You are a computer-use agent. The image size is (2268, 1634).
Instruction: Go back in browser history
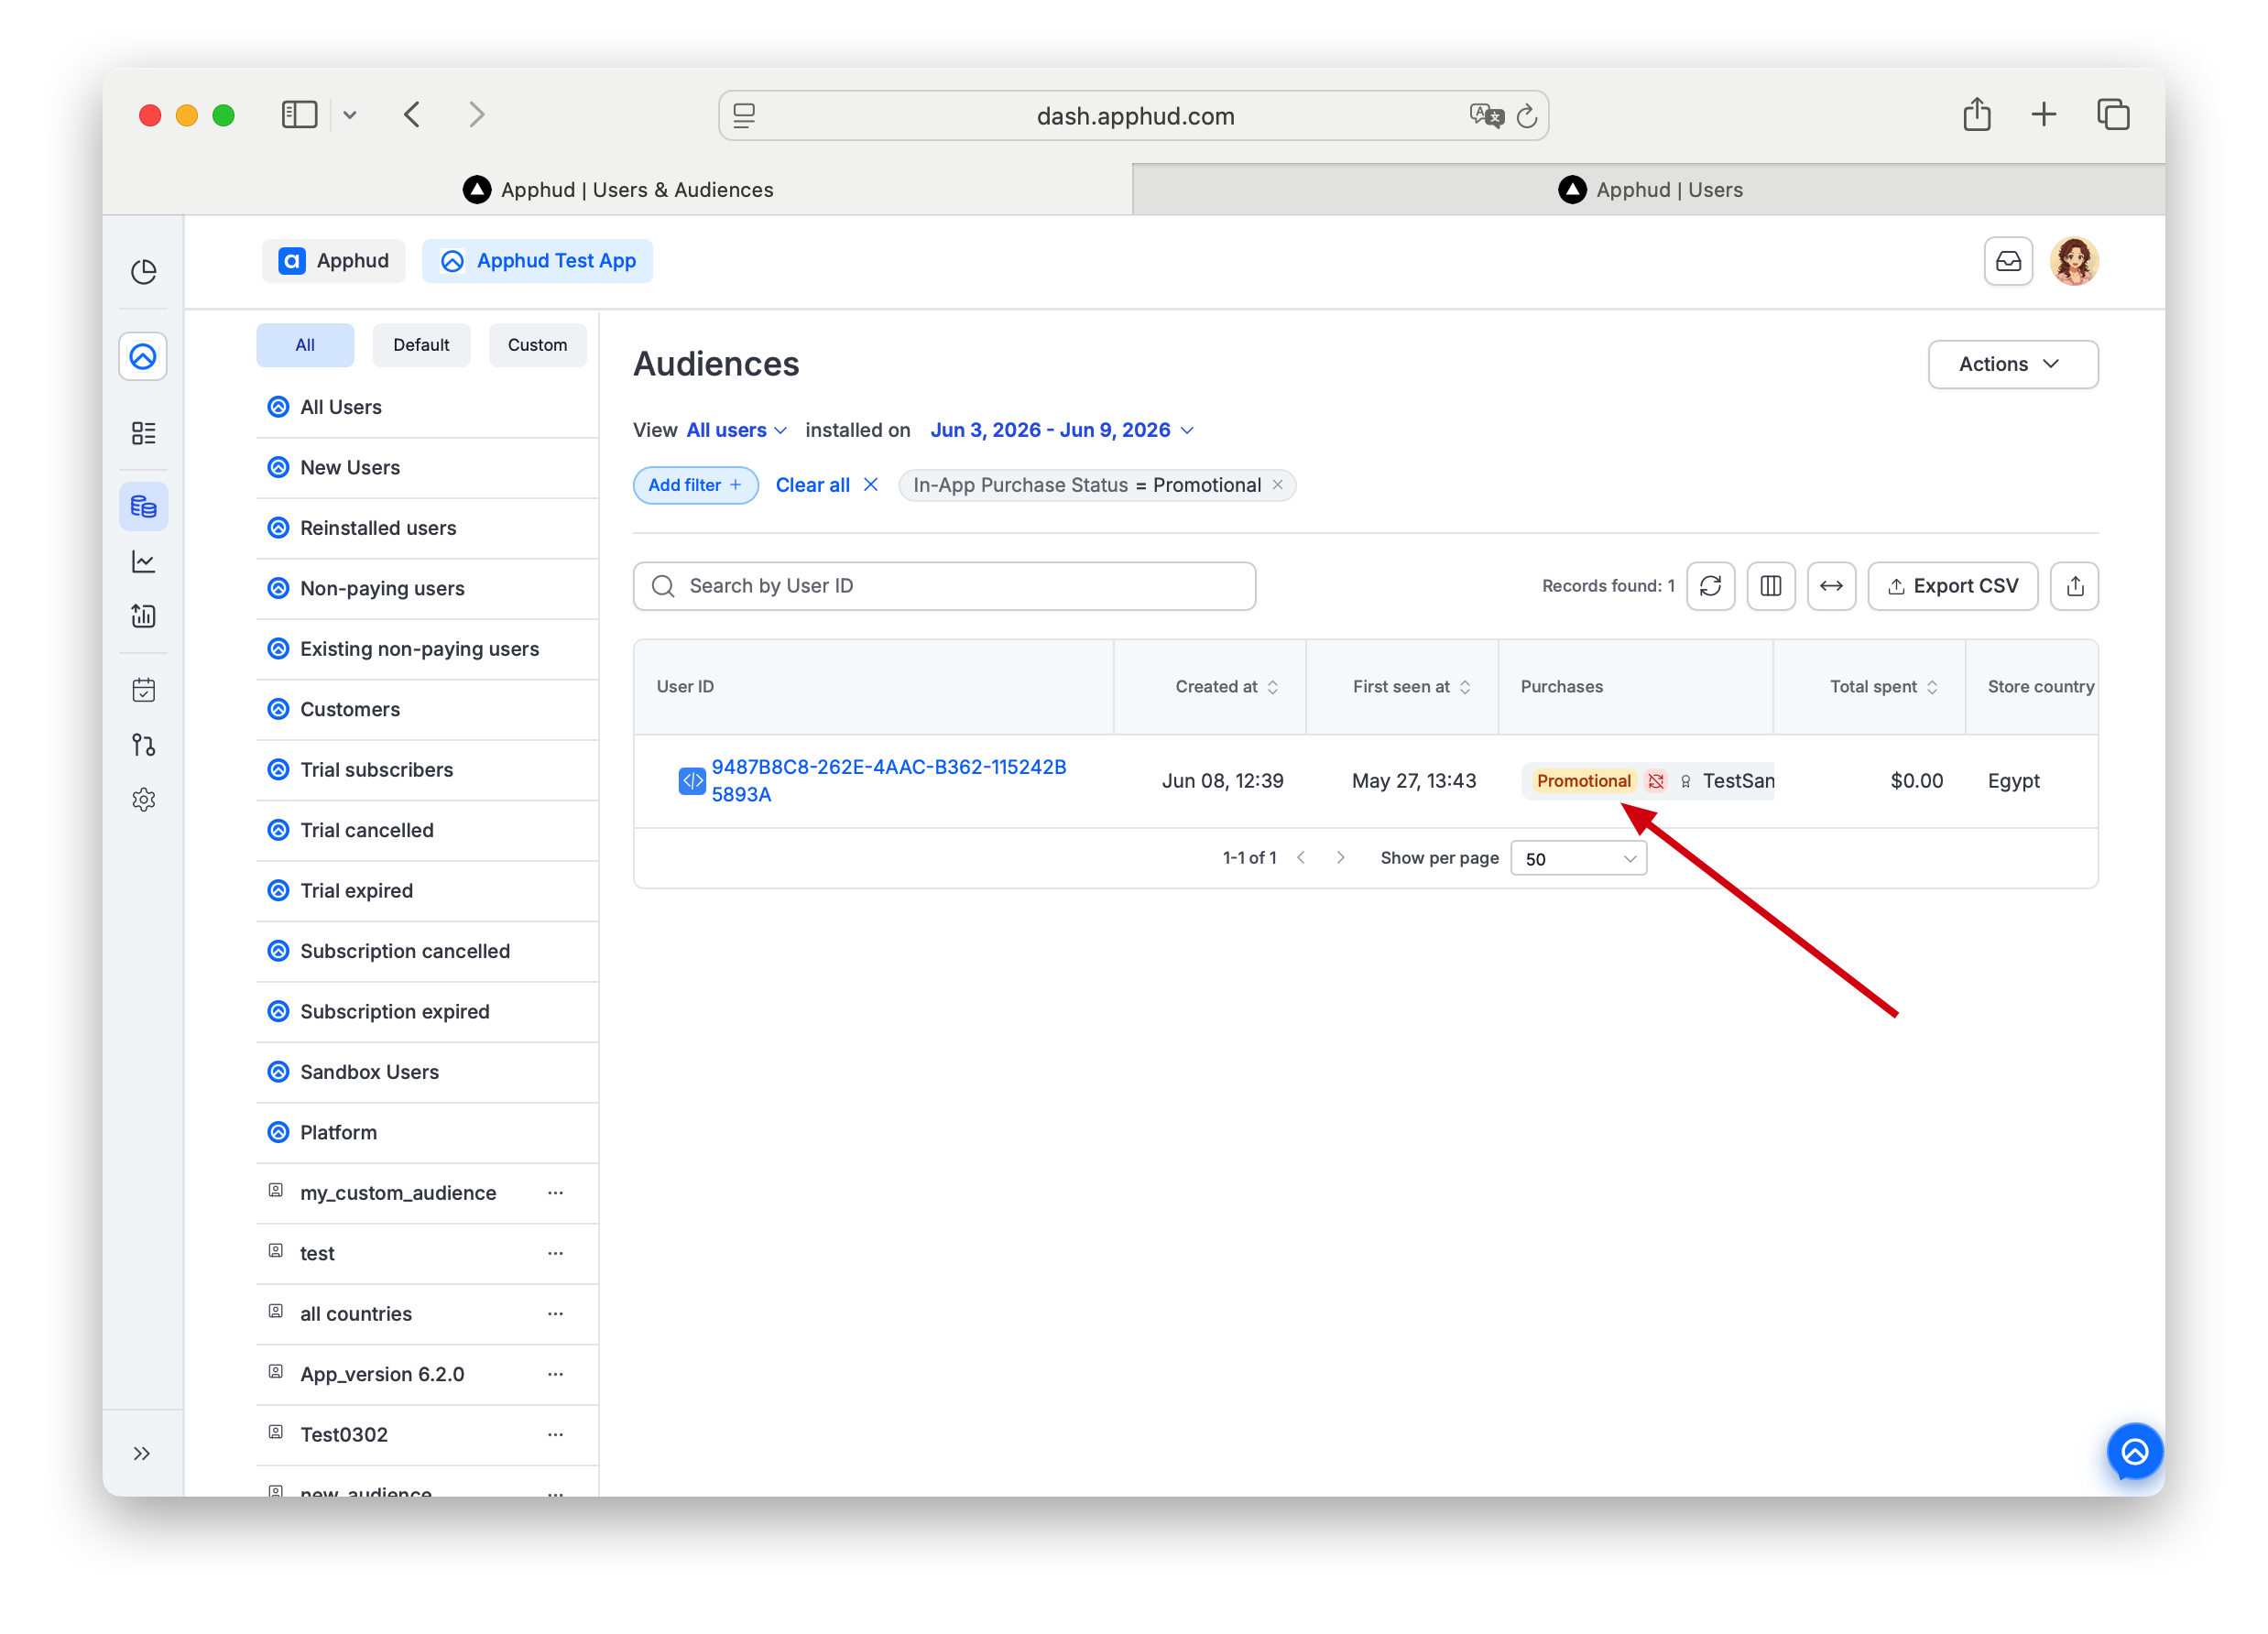pos(412,115)
